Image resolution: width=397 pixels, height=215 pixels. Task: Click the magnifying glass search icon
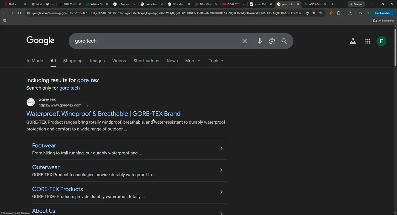point(284,41)
